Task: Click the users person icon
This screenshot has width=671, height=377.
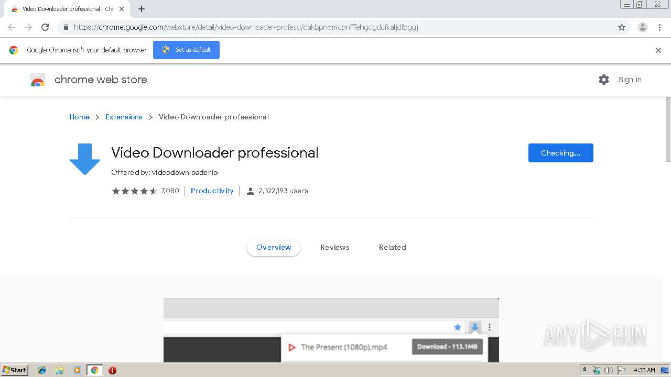Action: coord(250,191)
